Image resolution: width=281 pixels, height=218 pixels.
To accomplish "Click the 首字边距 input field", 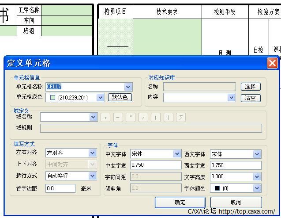I will (x=60, y=188).
